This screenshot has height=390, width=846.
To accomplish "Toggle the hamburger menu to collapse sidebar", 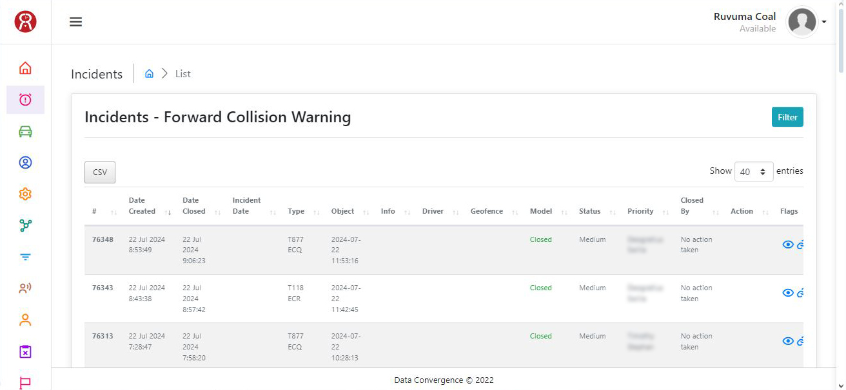I will (x=76, y=23).
